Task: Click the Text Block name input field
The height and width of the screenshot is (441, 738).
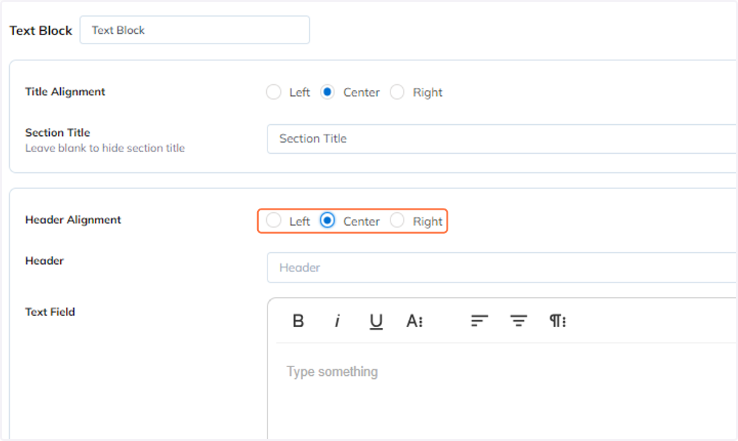Action: (194, 30)
